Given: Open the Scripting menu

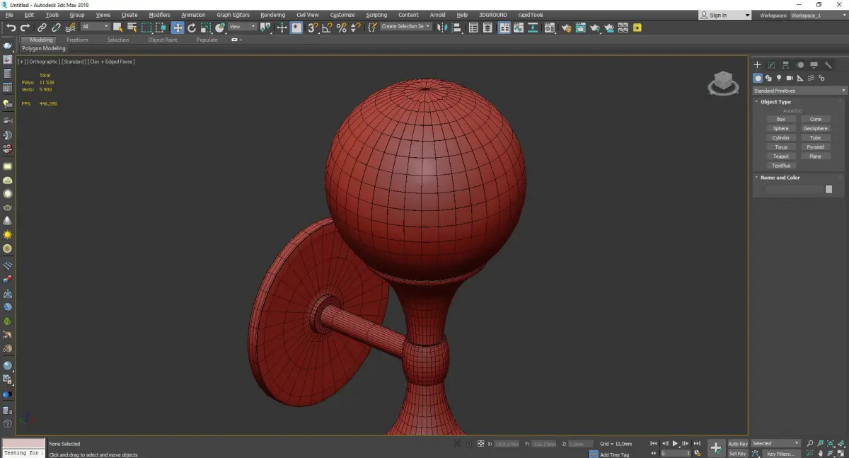Looking at the screenshot, I should point(376,15).
